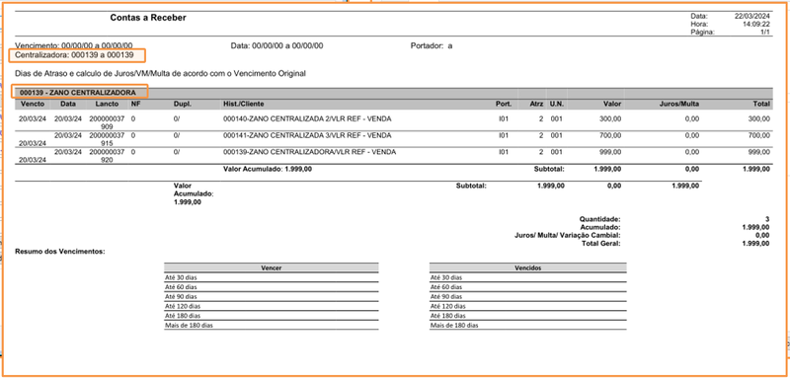Click the "Vencidos" table header

coord(528,267)
